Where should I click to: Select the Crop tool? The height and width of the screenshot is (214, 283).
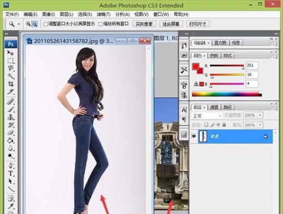[x=10, y=84]
